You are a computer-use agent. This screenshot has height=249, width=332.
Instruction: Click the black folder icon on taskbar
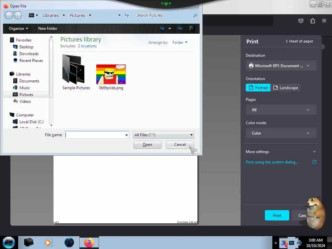[x=29, y=243]
